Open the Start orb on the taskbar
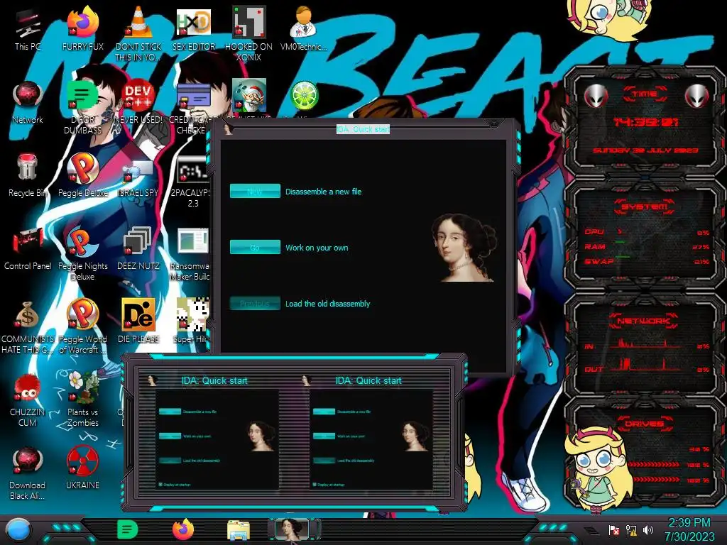 tap(18, 530)
